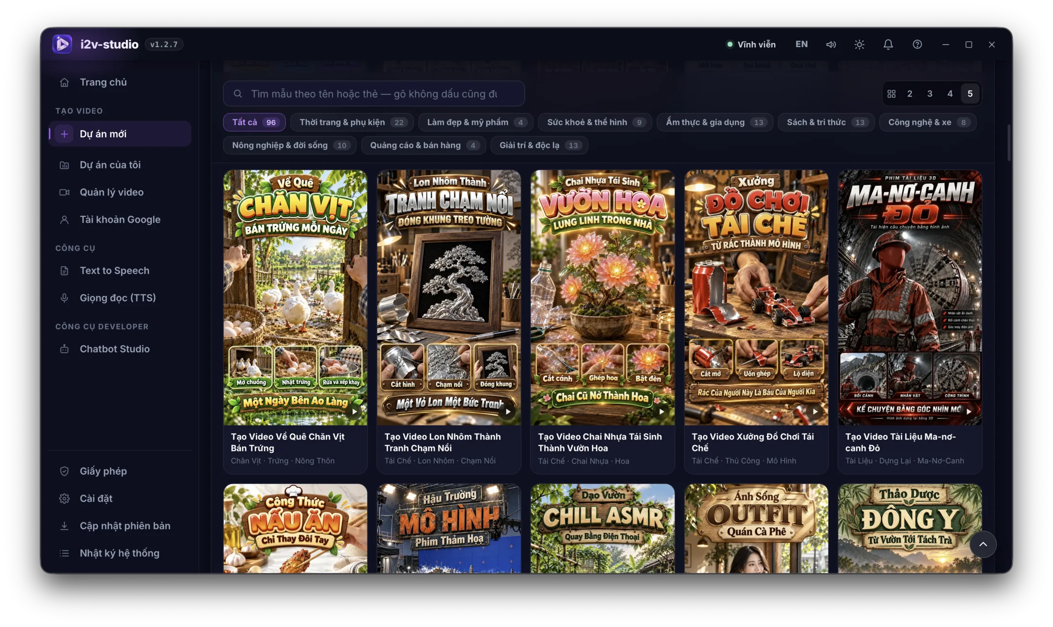This screenshot has width=1053, height=627.
Task: Open notifications via the bell icon
Action: coord(888,45)
